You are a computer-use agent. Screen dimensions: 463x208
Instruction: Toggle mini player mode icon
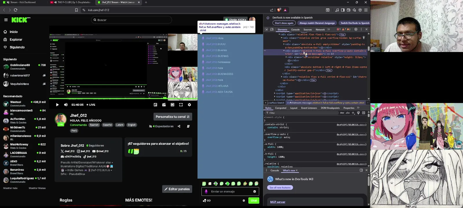[155, 105]
